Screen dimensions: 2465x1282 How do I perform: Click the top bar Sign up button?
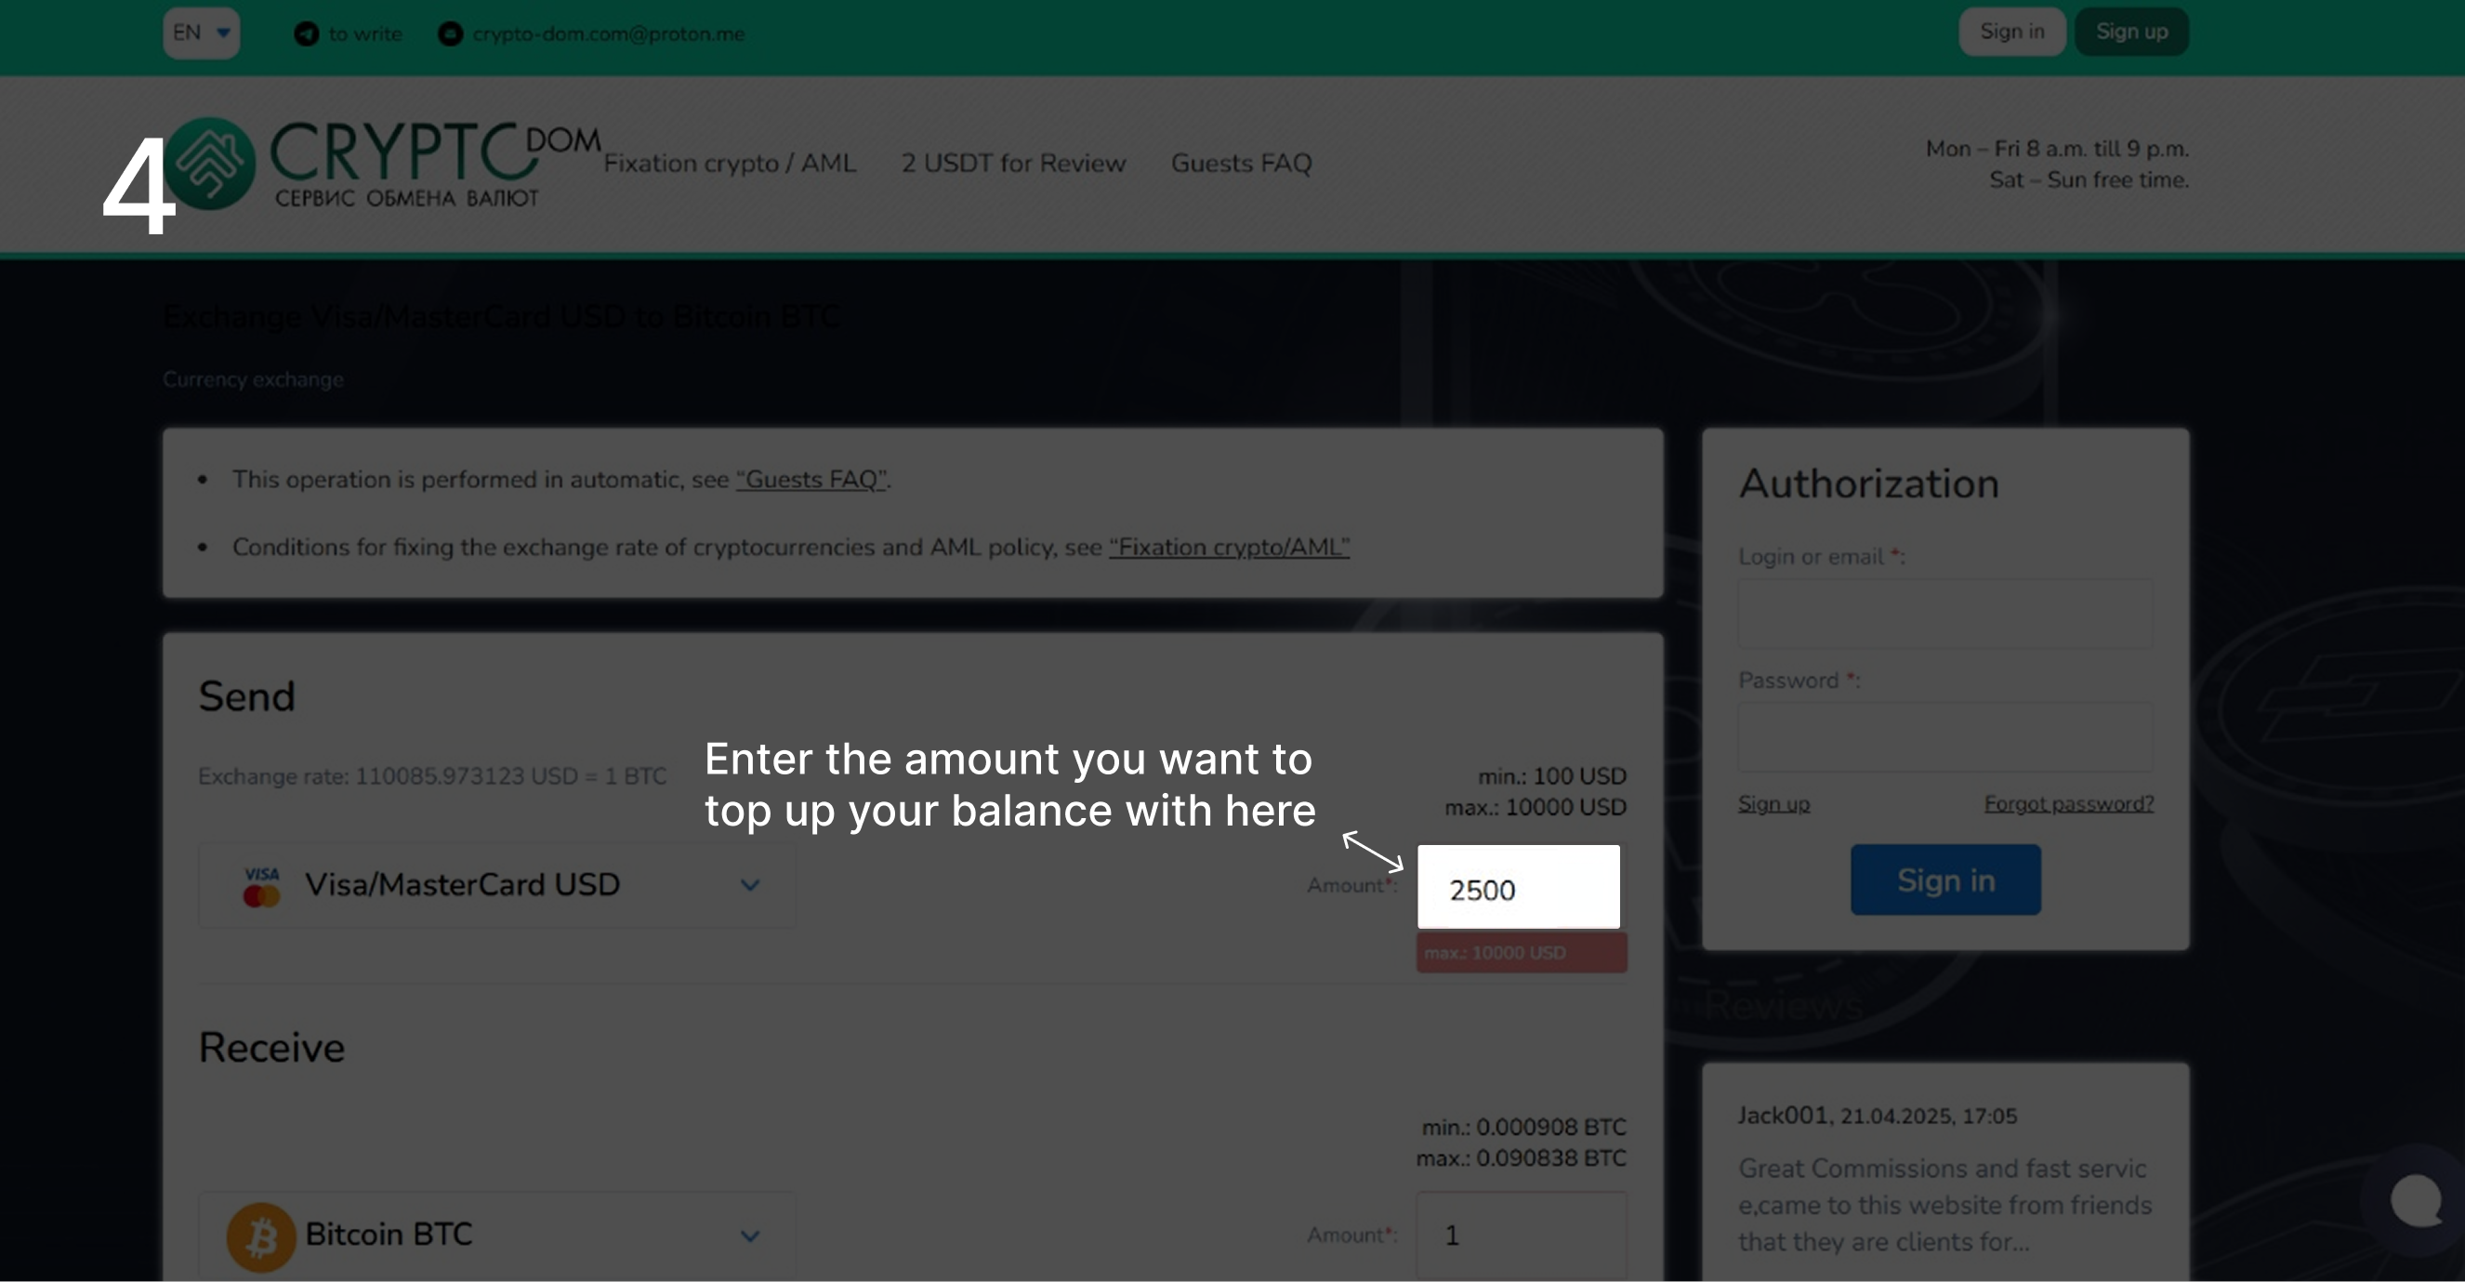(2131, 32)
